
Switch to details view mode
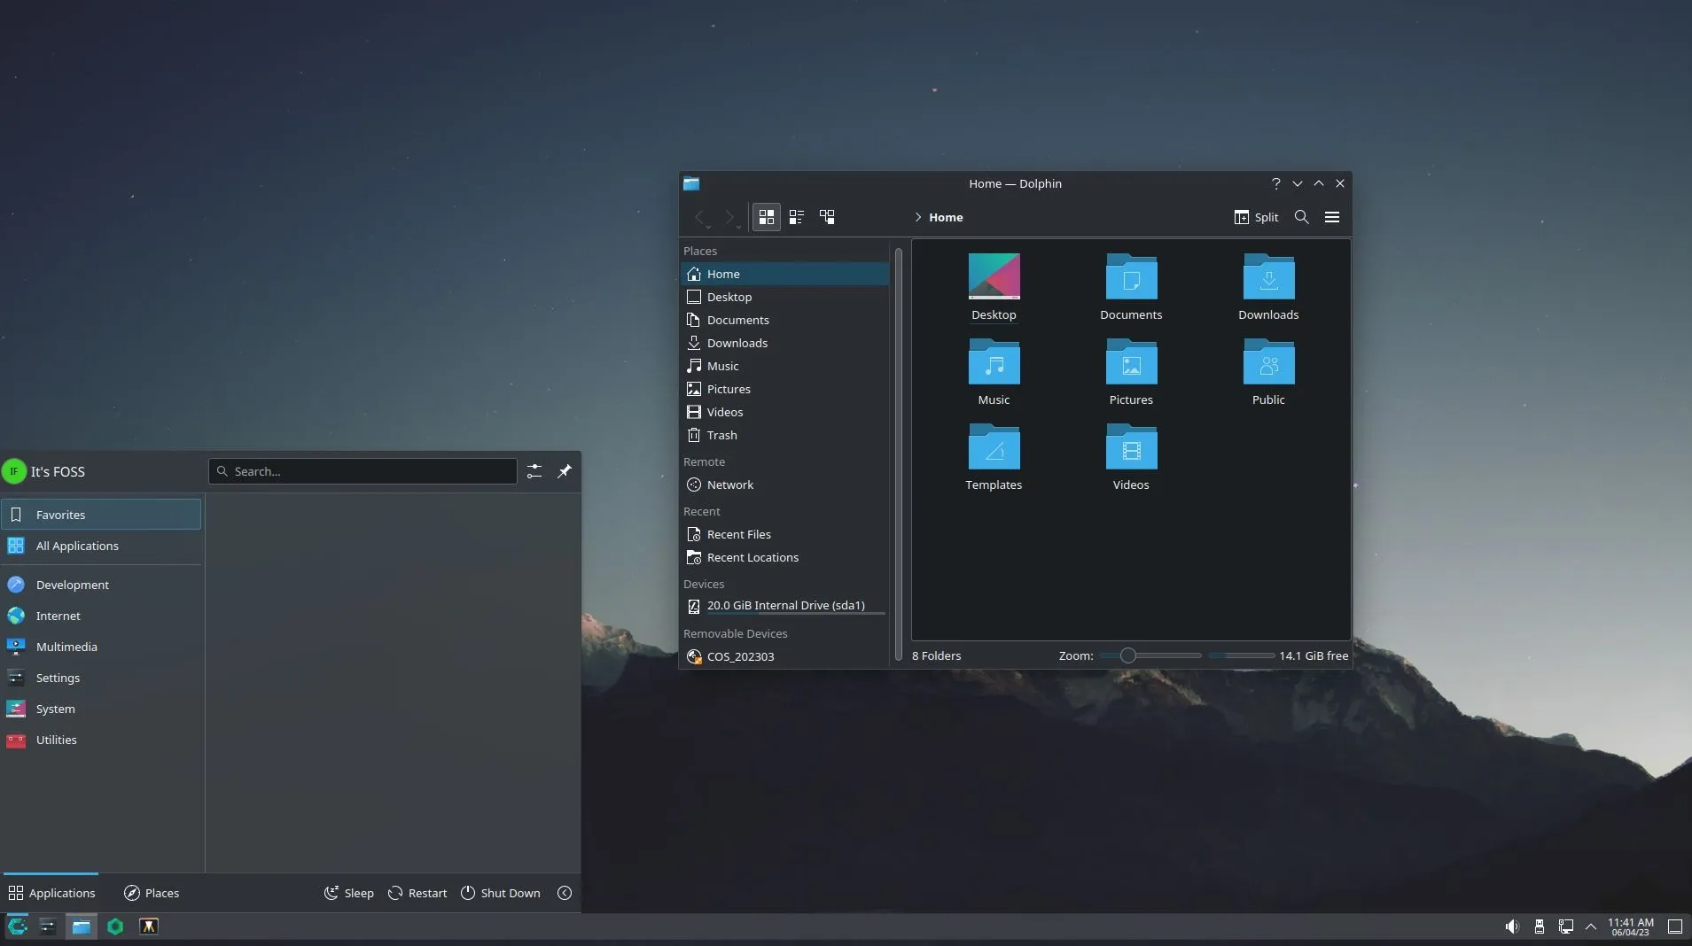point(828,217)
